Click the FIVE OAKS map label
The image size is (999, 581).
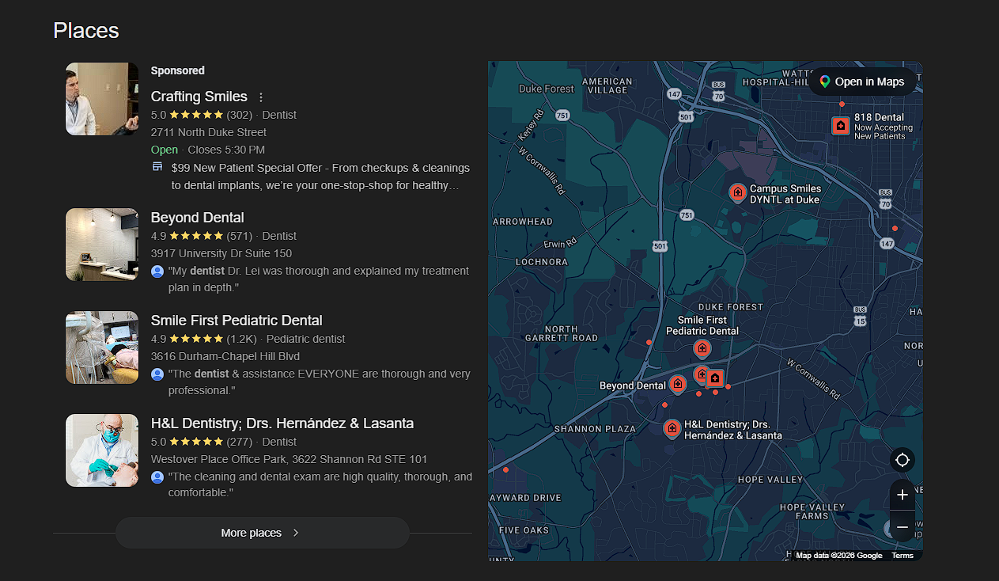524,530
